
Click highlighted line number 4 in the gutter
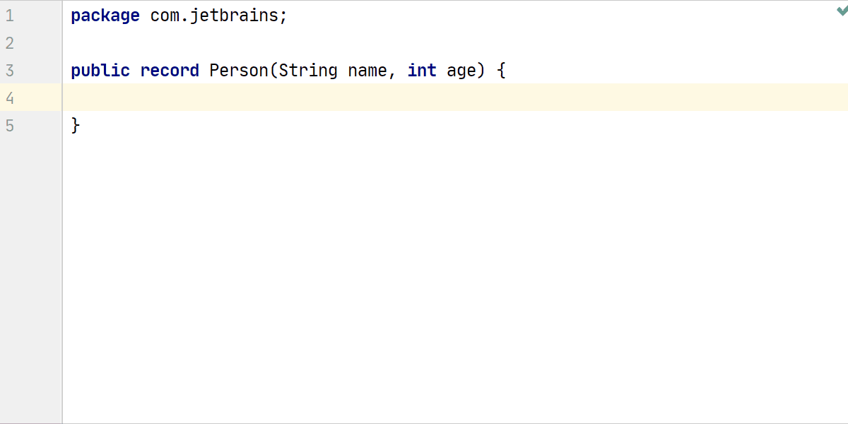(x=10, y=98)
